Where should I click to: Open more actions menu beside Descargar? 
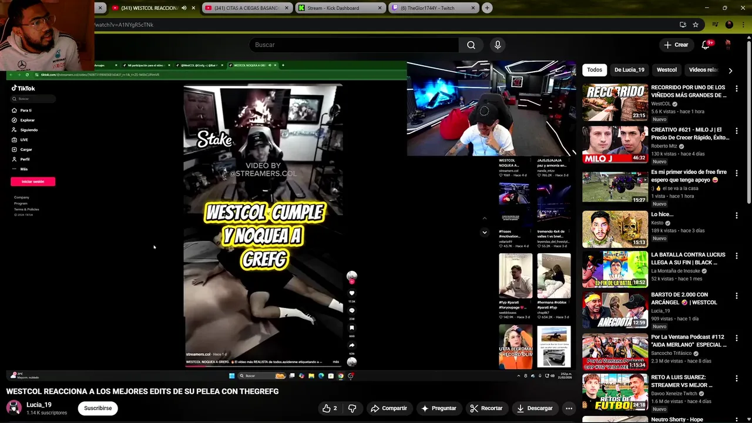(569, 408)
